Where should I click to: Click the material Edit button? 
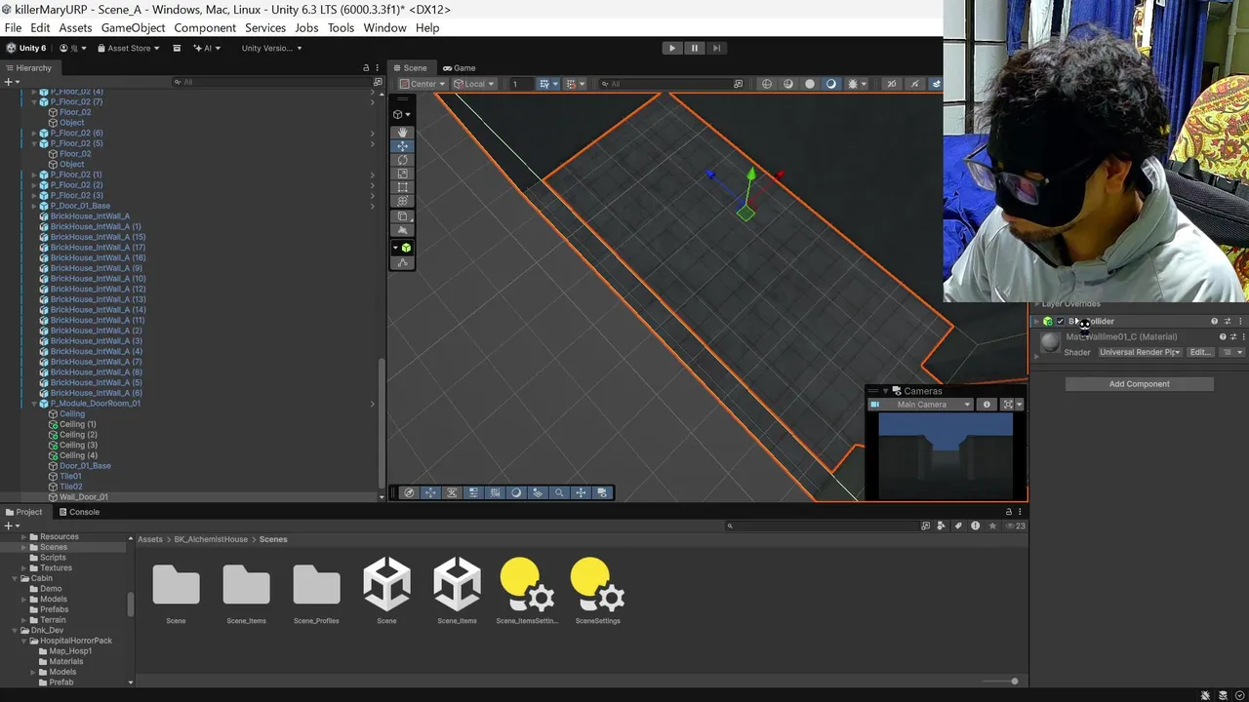pos(1198,352)
